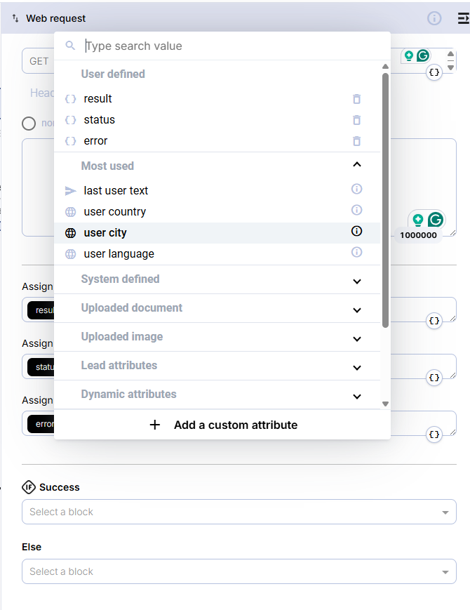Expand the Uploaded document section
This screenshot has width=470, height=610.
[x=356, y=310]
